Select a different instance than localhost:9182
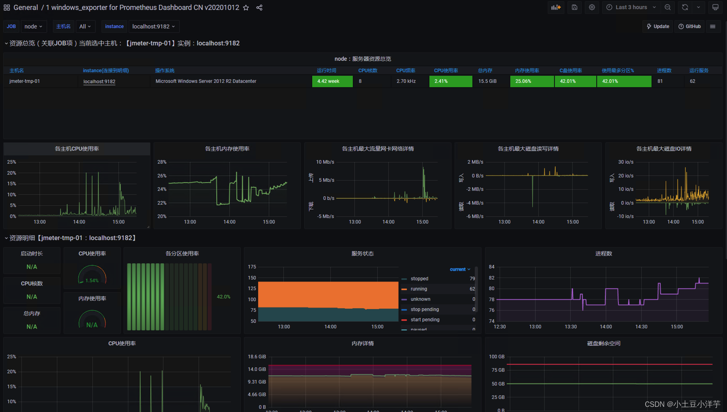The height and width of the screenshot is (412, 727). 154,26
